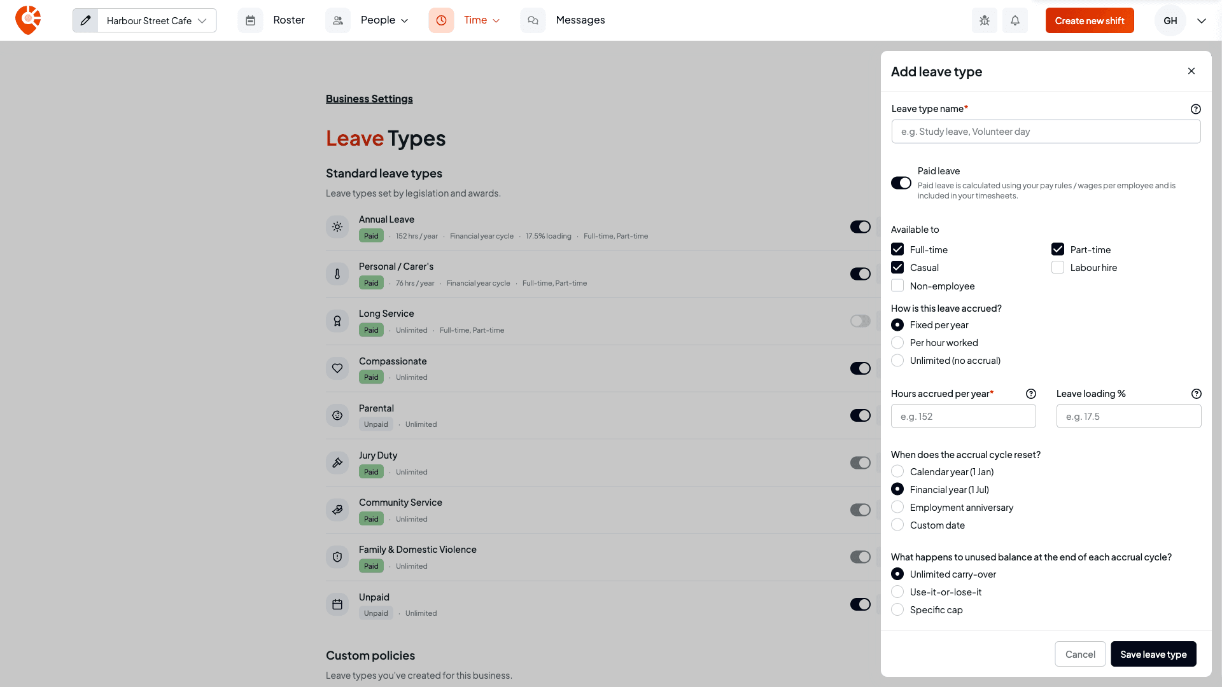Open the bug report icon in the header

tap(985, 20)
